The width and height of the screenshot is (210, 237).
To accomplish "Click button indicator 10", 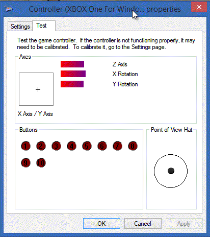I will click(41, 163).
